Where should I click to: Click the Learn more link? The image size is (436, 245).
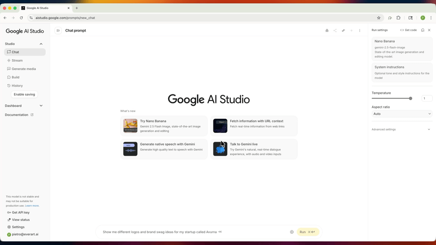(32, 206)
